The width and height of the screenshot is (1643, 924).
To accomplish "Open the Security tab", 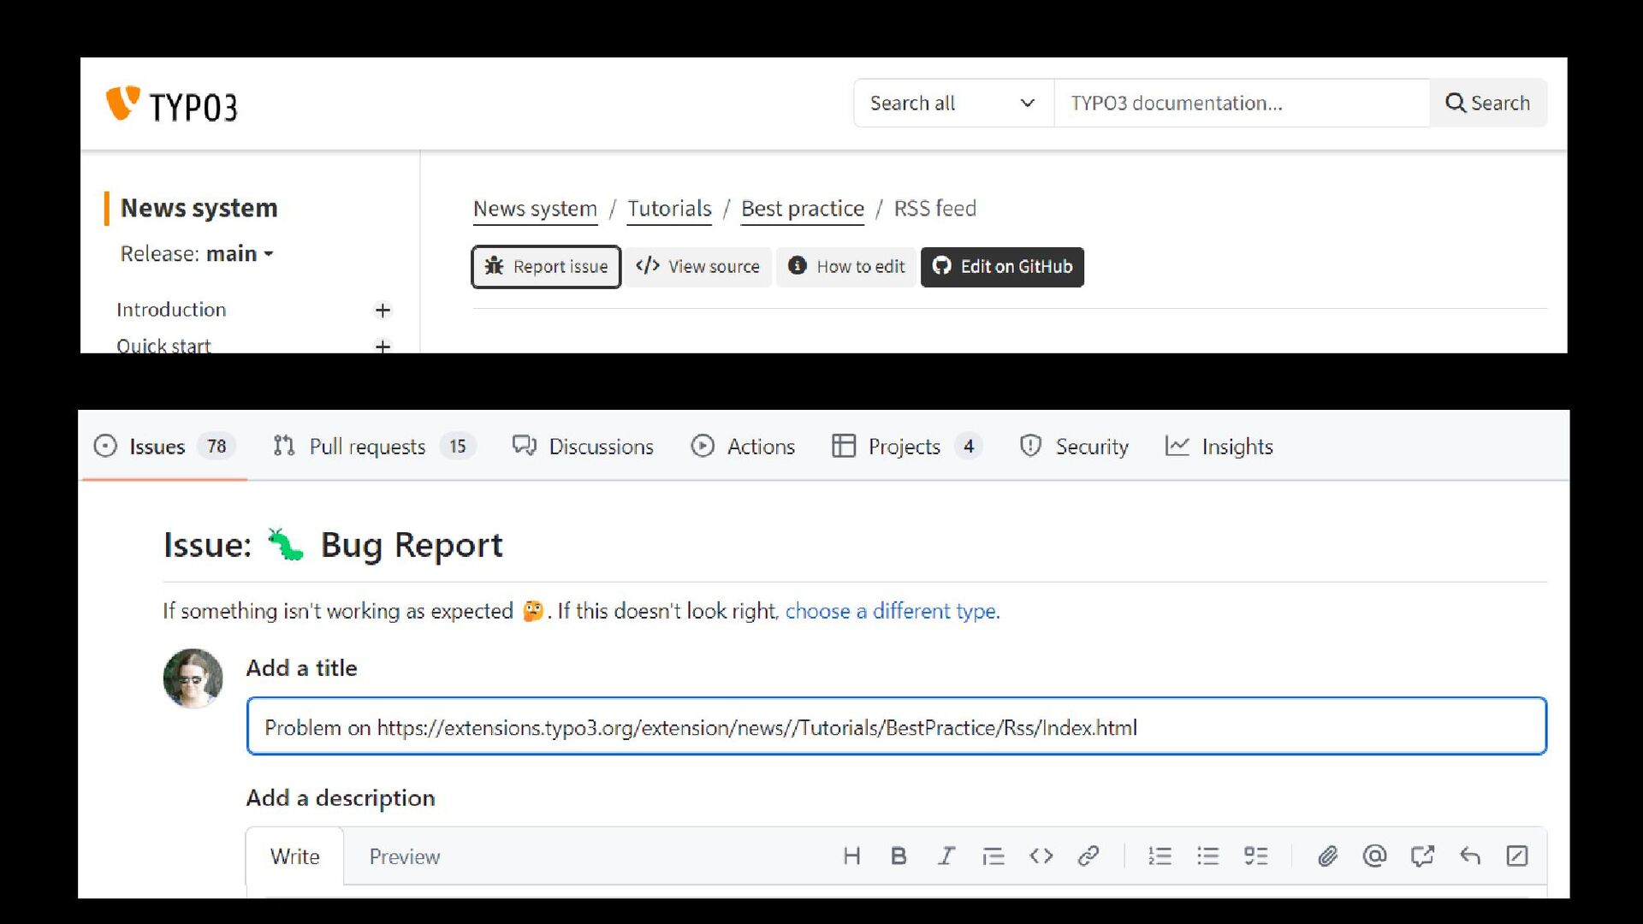I will (1074, 447).
